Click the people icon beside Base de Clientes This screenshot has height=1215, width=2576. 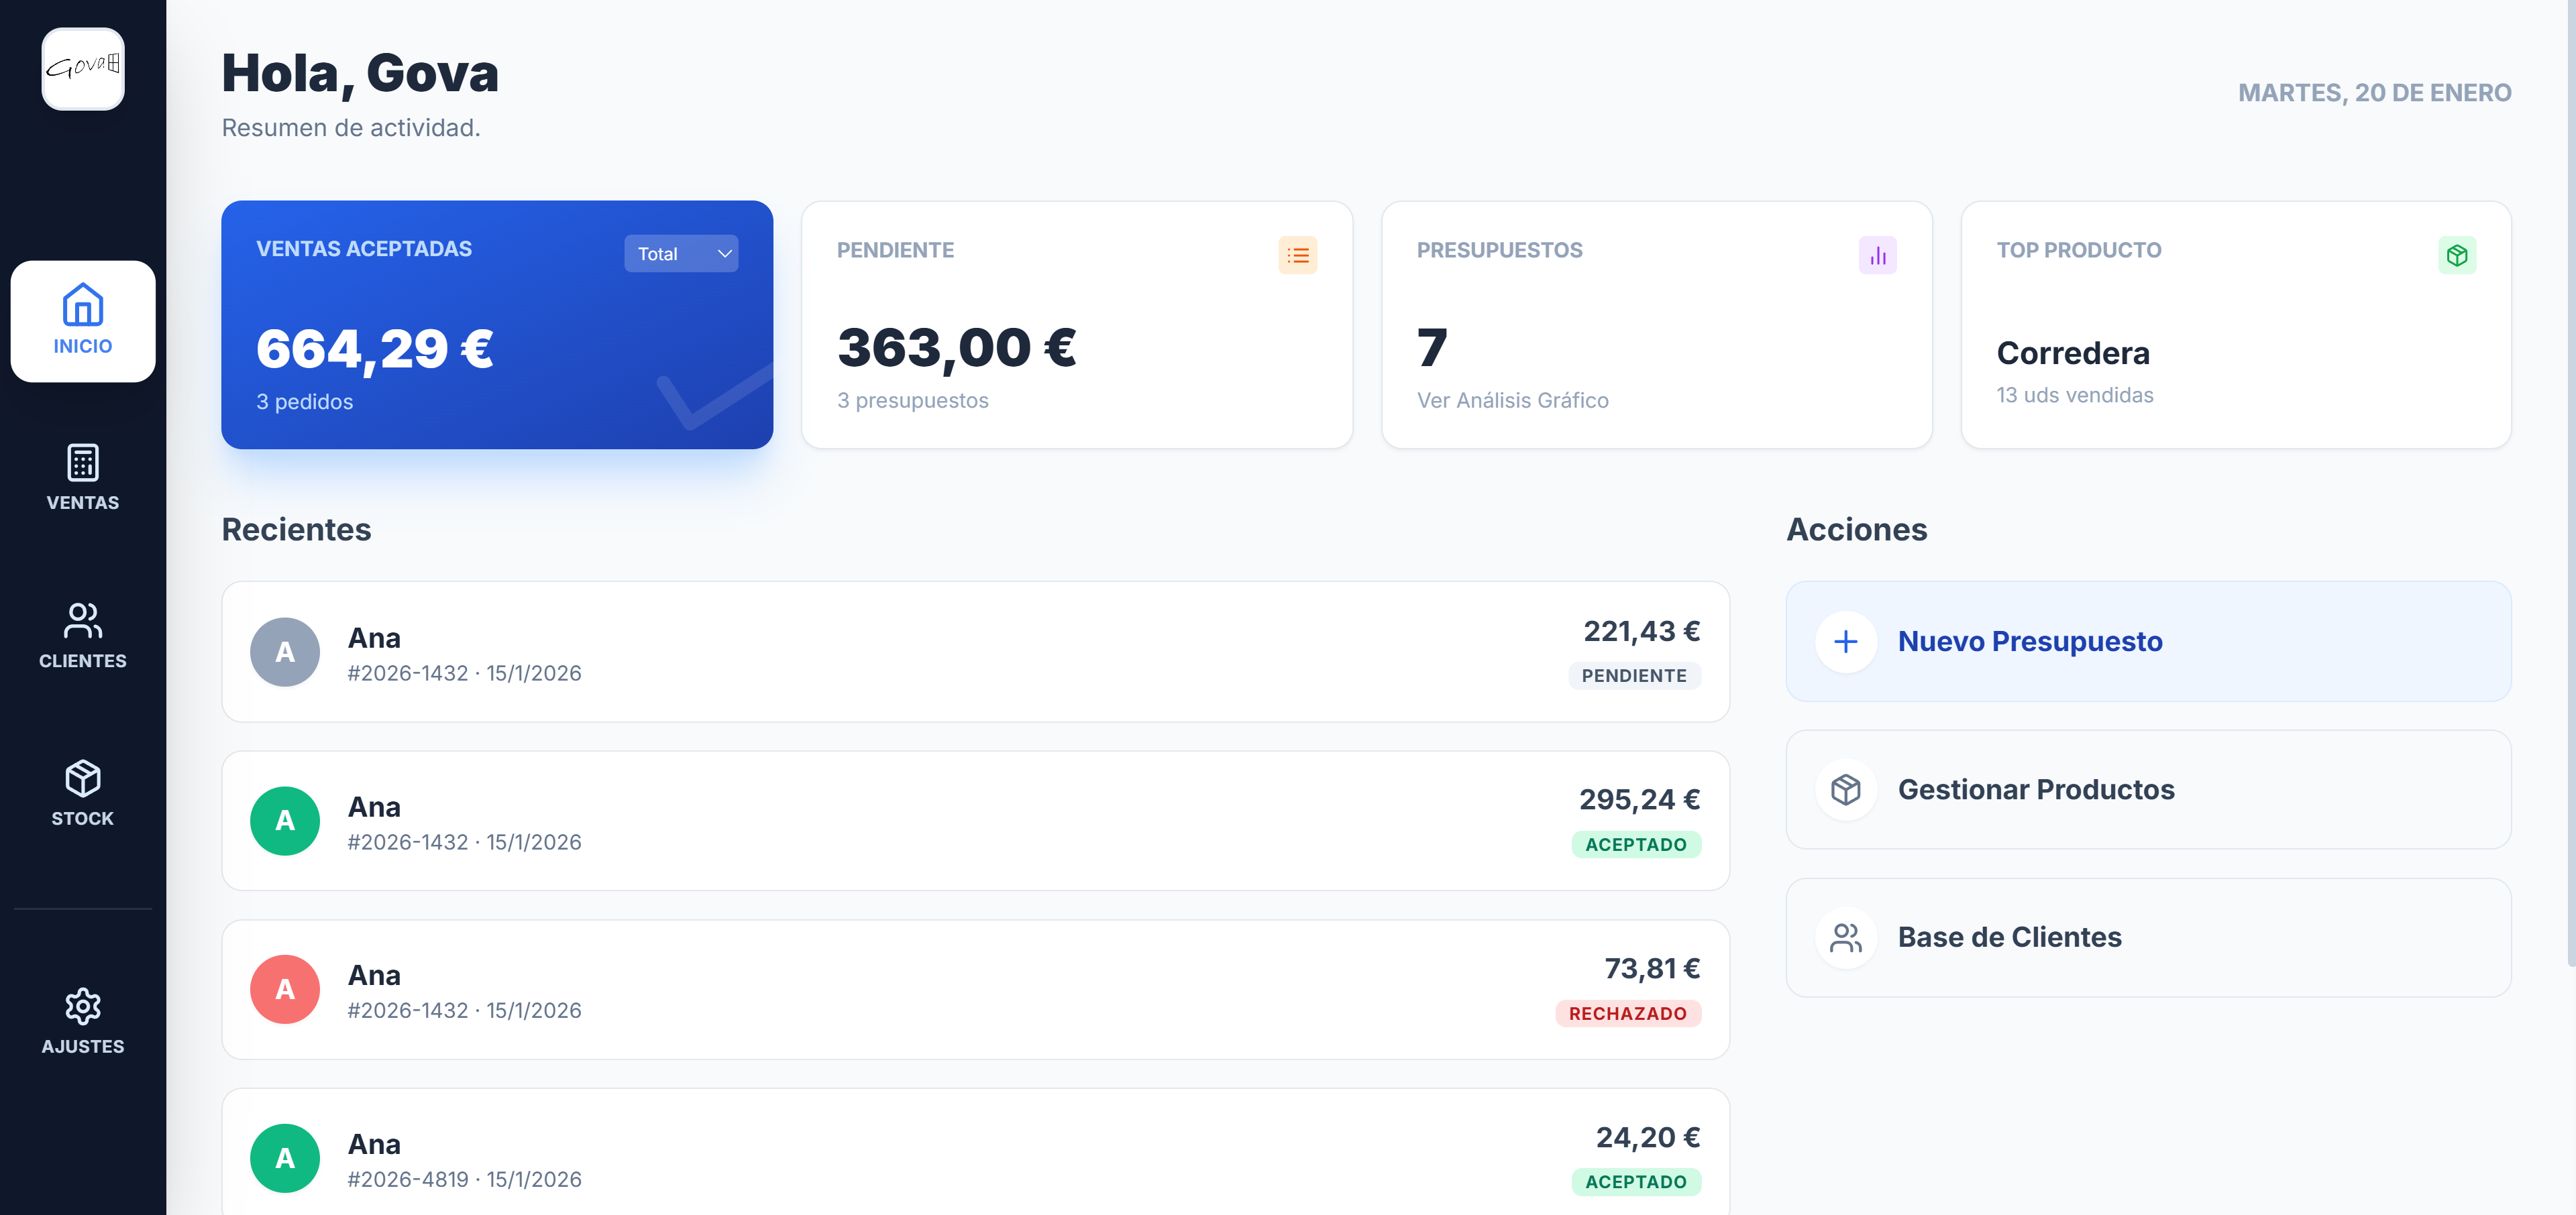(x=1845, y=937)
